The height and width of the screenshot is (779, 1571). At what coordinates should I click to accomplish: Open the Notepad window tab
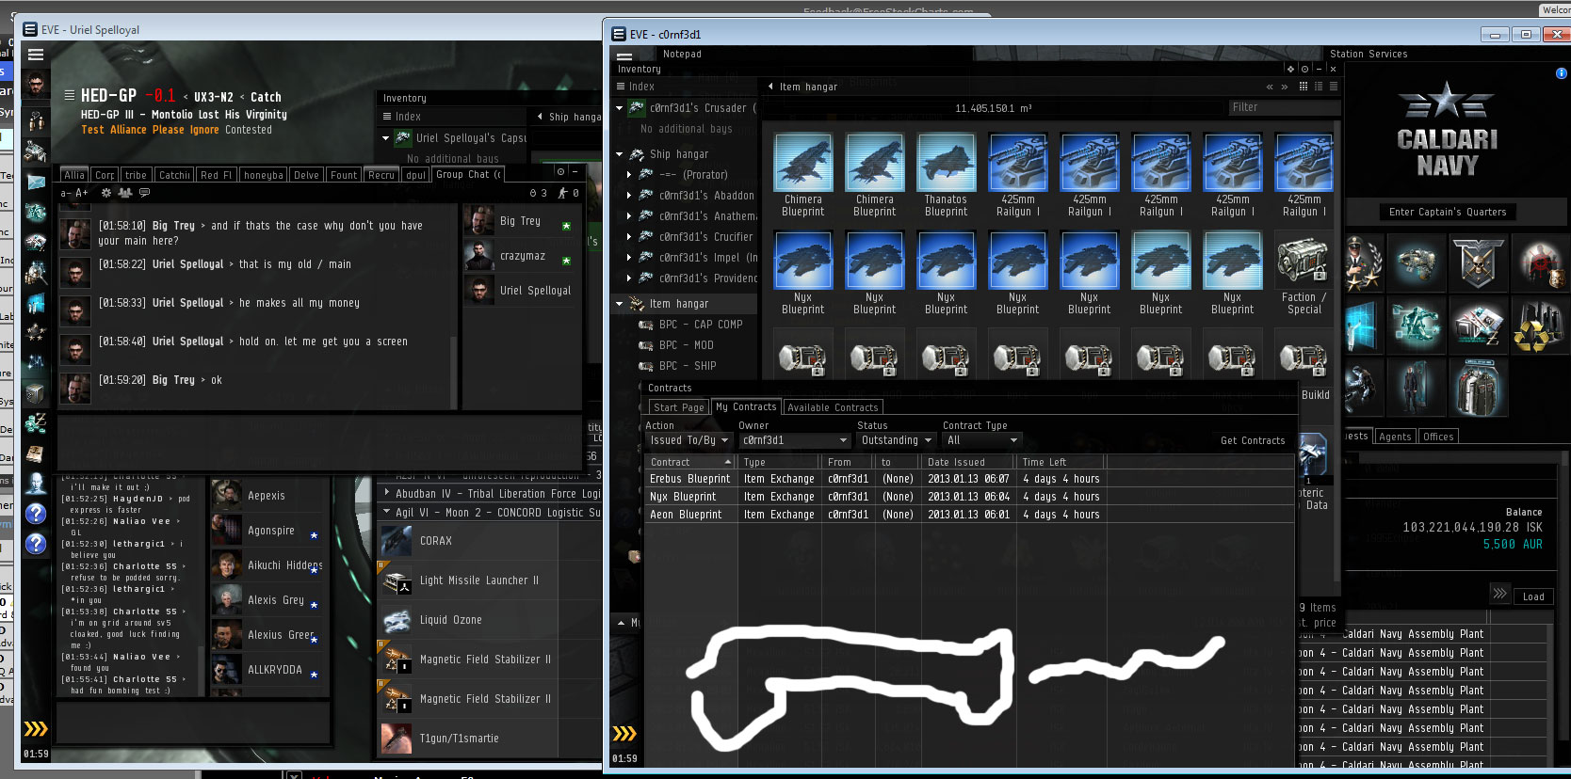click(682, 54)
